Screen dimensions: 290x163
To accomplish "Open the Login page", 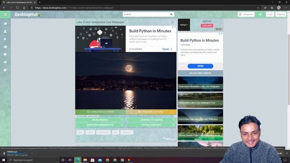I will pyautogui.click(x=270, y=14).
